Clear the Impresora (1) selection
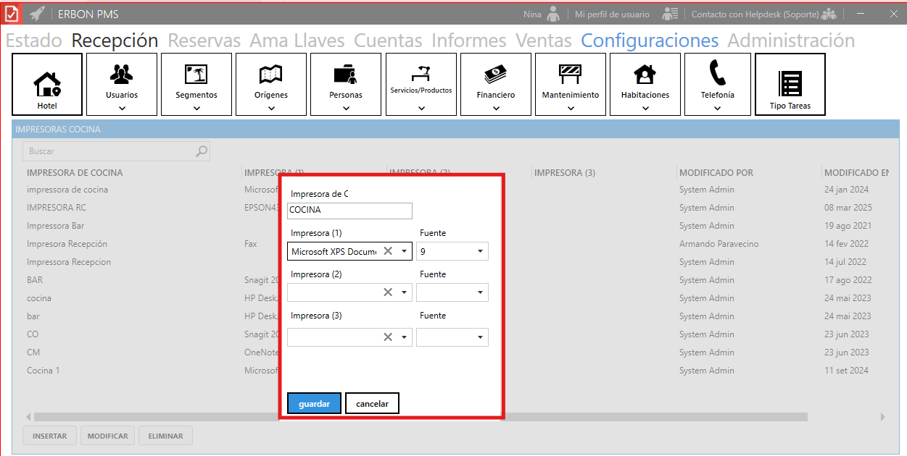This screenshot has height=456, width=907. pos(388,251)
